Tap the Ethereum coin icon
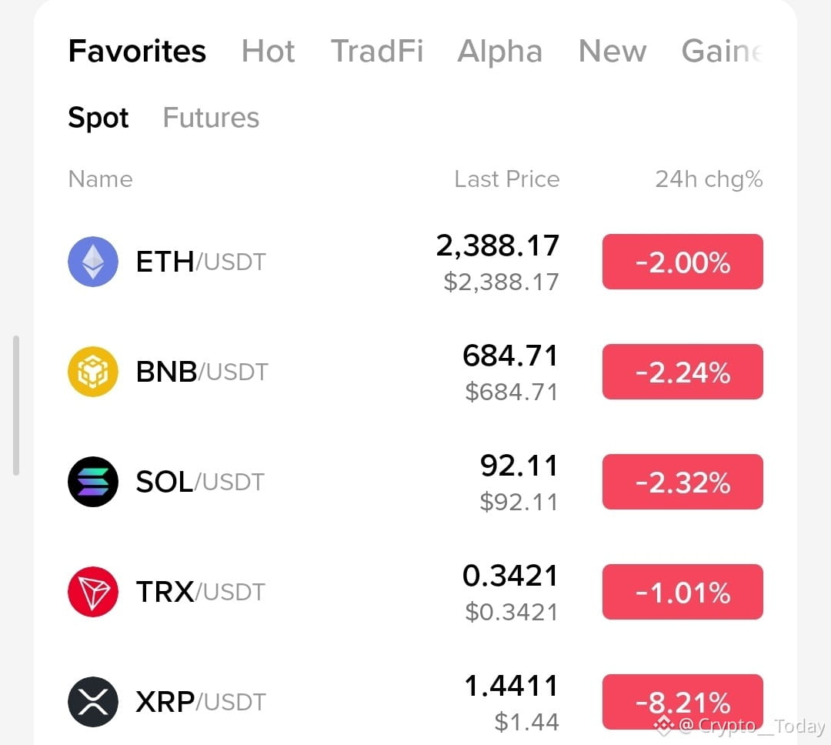The height and width of the screenshot is (745, 831). 93,262
